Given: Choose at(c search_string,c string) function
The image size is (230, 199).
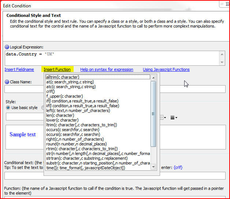Looking at the screenshot, I should [x=98, y=82].
